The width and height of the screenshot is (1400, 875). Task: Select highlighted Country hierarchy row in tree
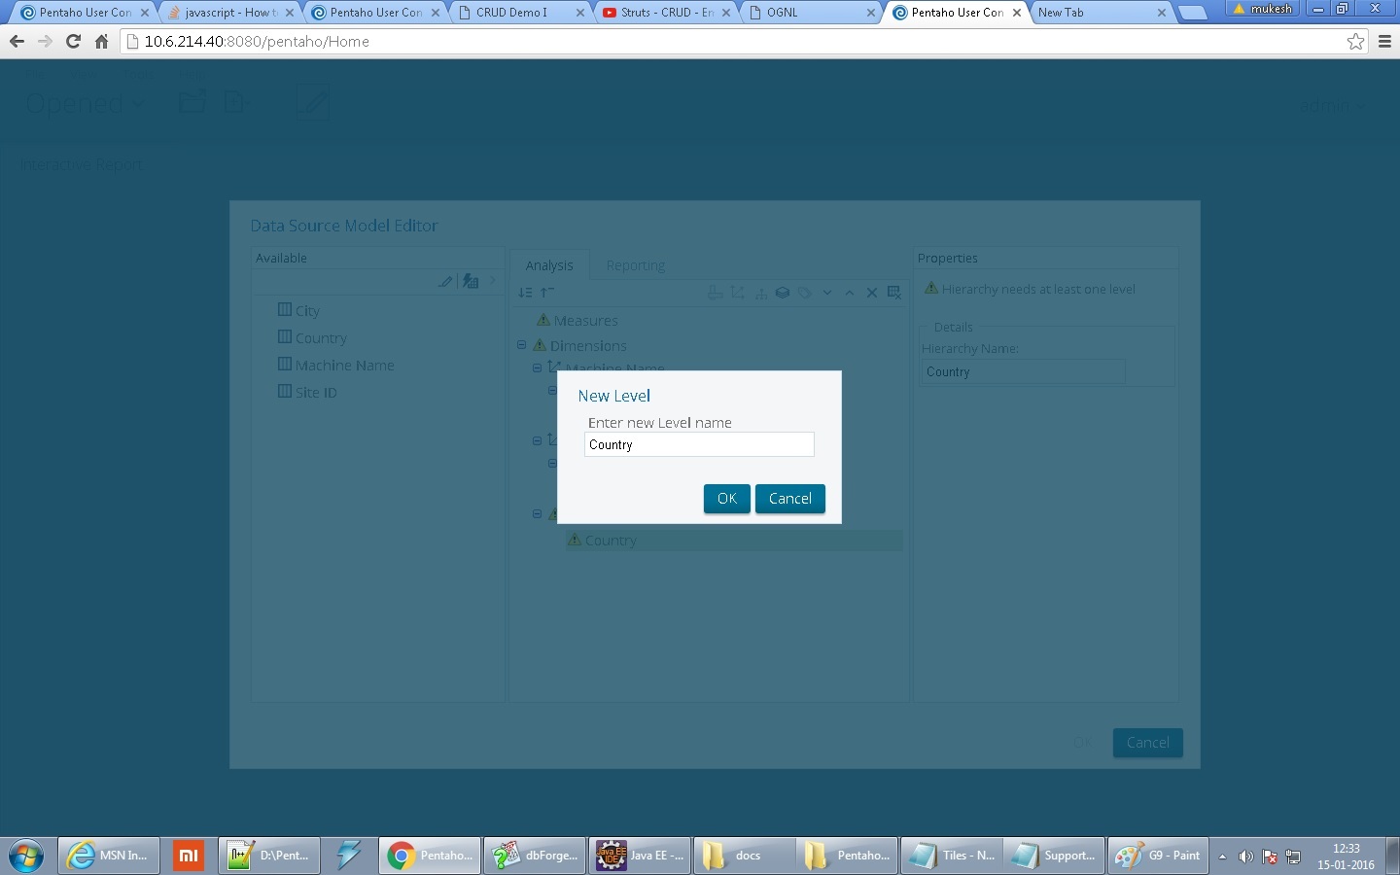point(734,541)
